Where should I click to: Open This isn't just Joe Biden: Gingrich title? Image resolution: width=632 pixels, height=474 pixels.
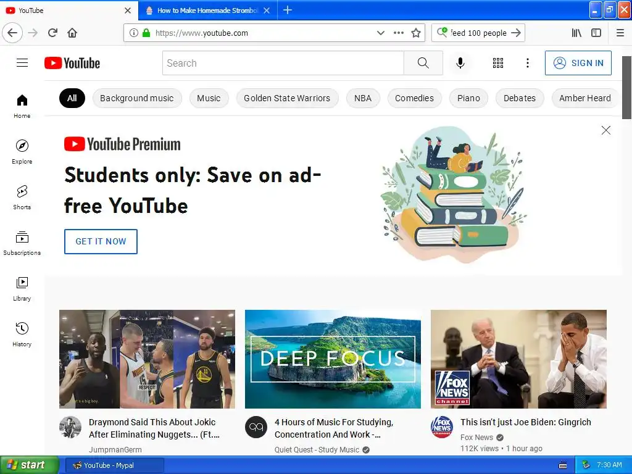[x=526, y=422]
